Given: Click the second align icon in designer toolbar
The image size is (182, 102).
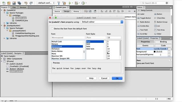Looking at the screenshot, I should pos(106,11).
